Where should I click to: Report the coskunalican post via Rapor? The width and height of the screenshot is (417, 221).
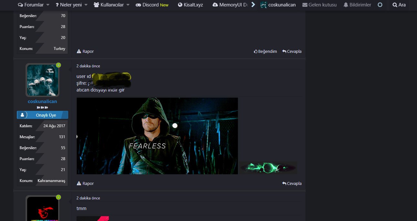click(x=85, y=183)
